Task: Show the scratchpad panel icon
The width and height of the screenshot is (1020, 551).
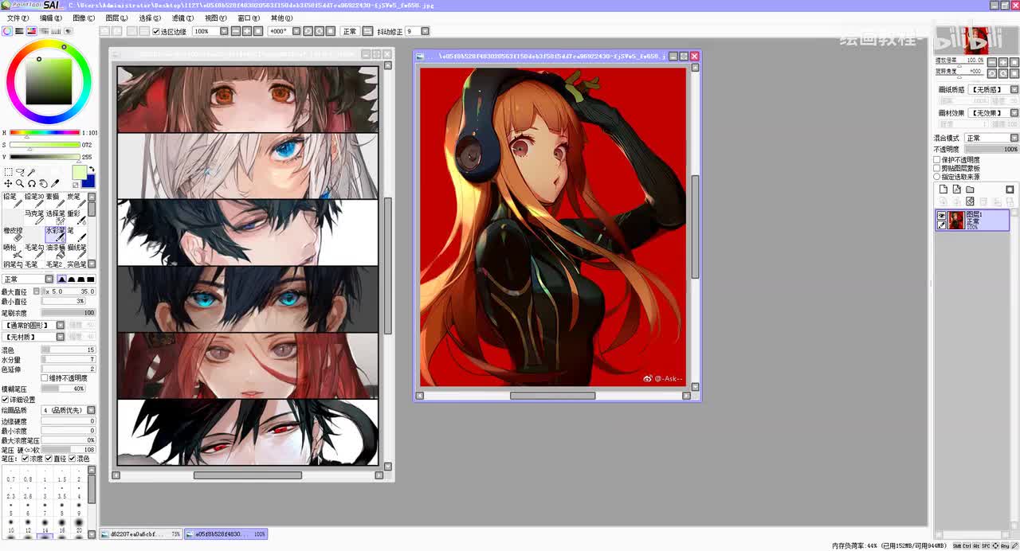Action: [69, 31]
